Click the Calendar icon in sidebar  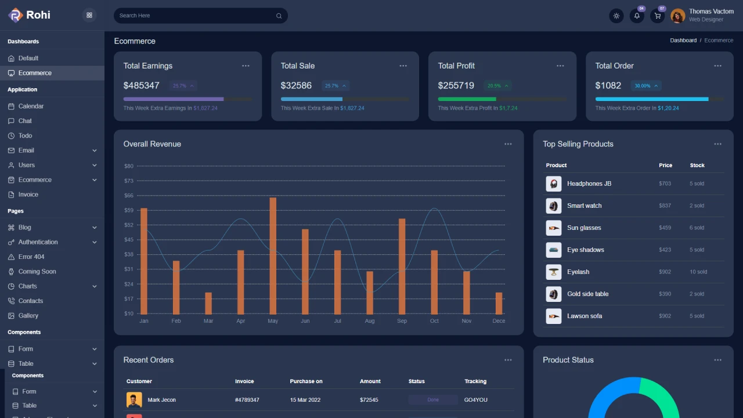[11, 106]
